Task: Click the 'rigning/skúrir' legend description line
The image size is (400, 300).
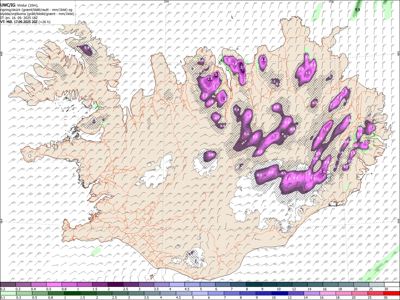Action: (36, 10)
